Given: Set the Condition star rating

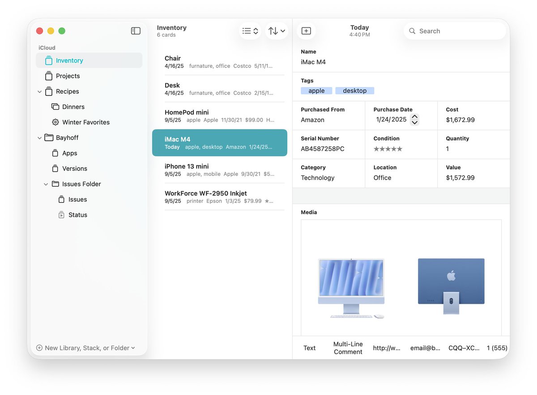Looking at the screenshot, I should (x=388, y=149).
